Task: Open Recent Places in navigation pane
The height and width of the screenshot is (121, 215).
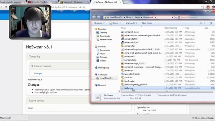Action: [x=106, y=40]
